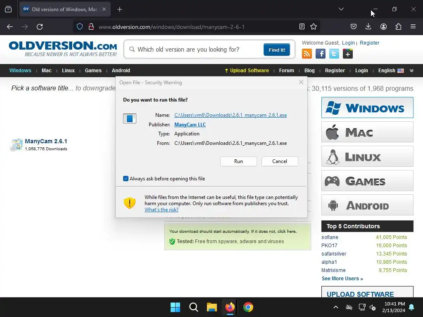
Task: Click the Games platform banner
Action: 367,181
